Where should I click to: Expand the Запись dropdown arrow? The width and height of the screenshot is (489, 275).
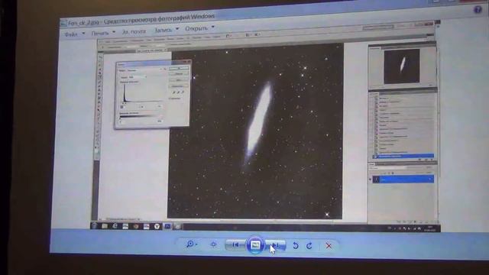pyautogui.click(x=177, y=29)
